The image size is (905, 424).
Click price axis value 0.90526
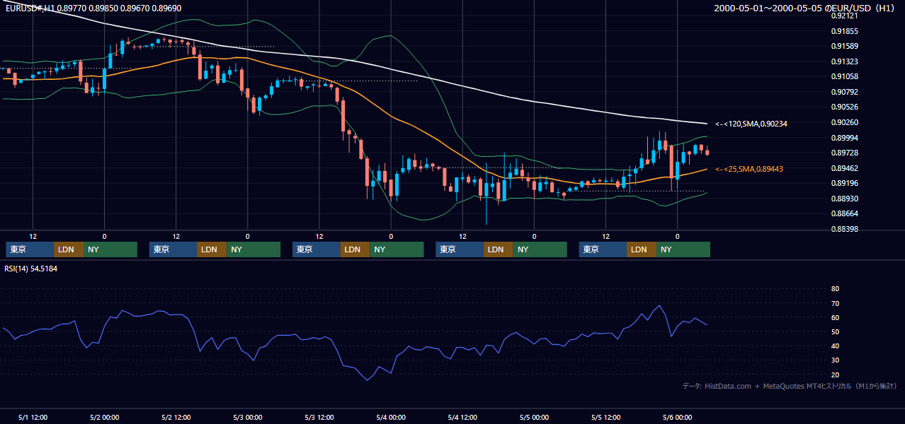(844, 107)
